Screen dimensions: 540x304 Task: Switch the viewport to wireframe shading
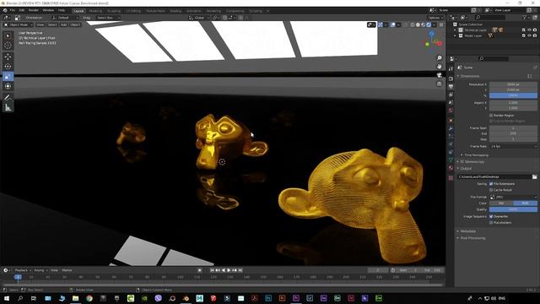(x=413, y=24)
